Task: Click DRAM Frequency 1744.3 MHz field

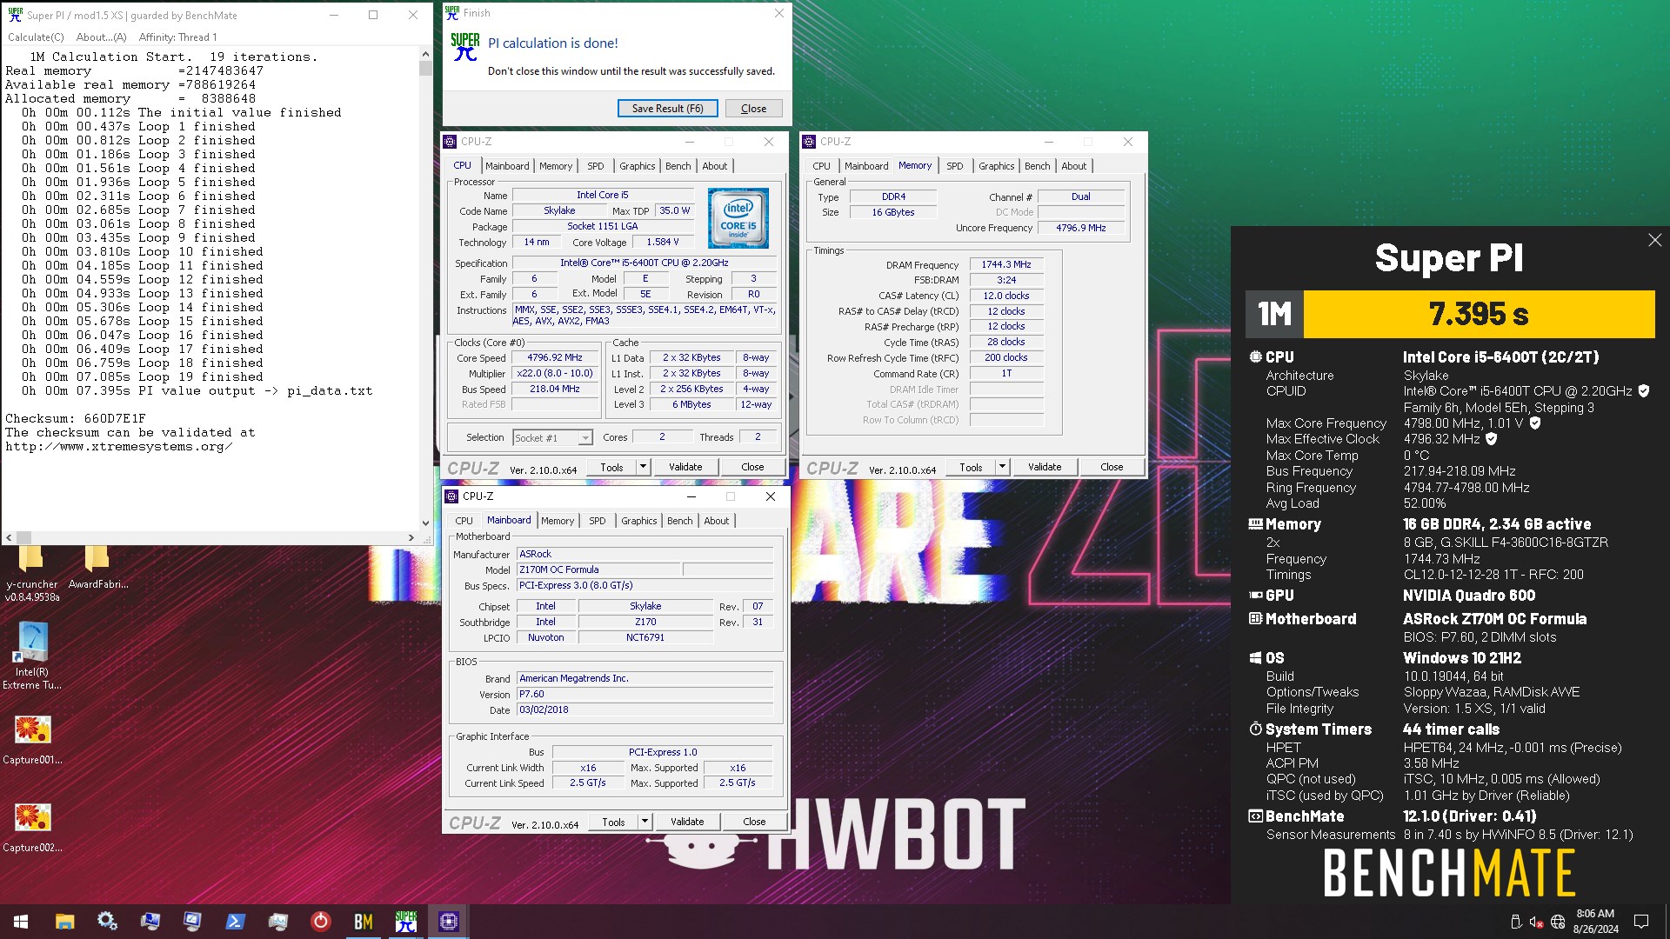Action: 1005,264
